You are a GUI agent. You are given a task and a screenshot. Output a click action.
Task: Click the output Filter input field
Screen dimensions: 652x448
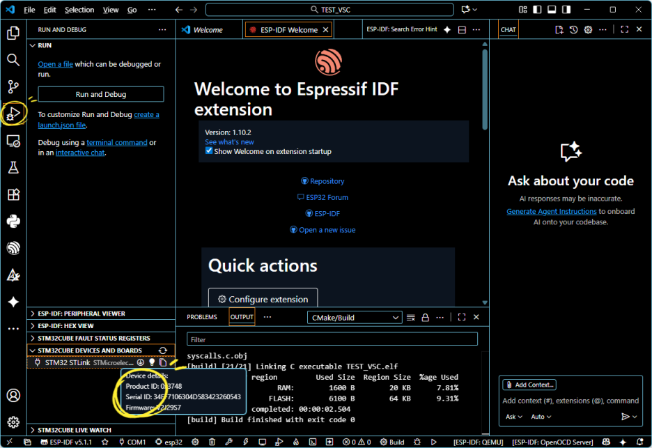point(332,339)
